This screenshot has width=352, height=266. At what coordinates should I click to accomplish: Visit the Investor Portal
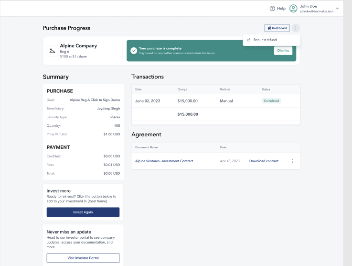[x=83, y=258]
